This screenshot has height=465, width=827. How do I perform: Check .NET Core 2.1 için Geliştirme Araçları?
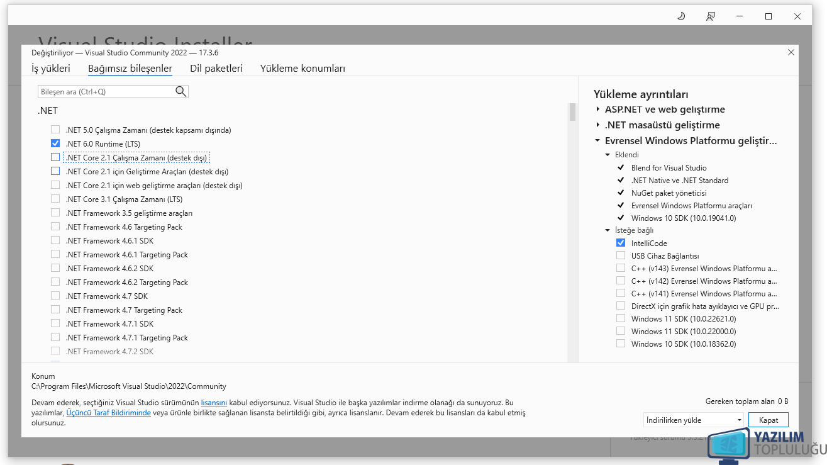[55, 171]
